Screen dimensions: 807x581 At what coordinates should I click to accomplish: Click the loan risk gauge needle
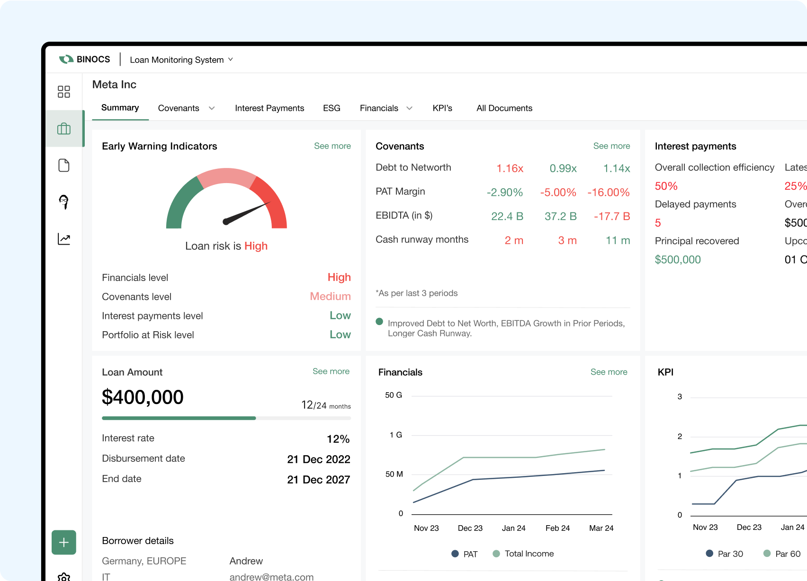(246, 213)
